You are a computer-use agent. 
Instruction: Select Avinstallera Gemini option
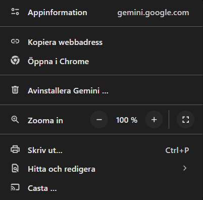pos(101,90)
